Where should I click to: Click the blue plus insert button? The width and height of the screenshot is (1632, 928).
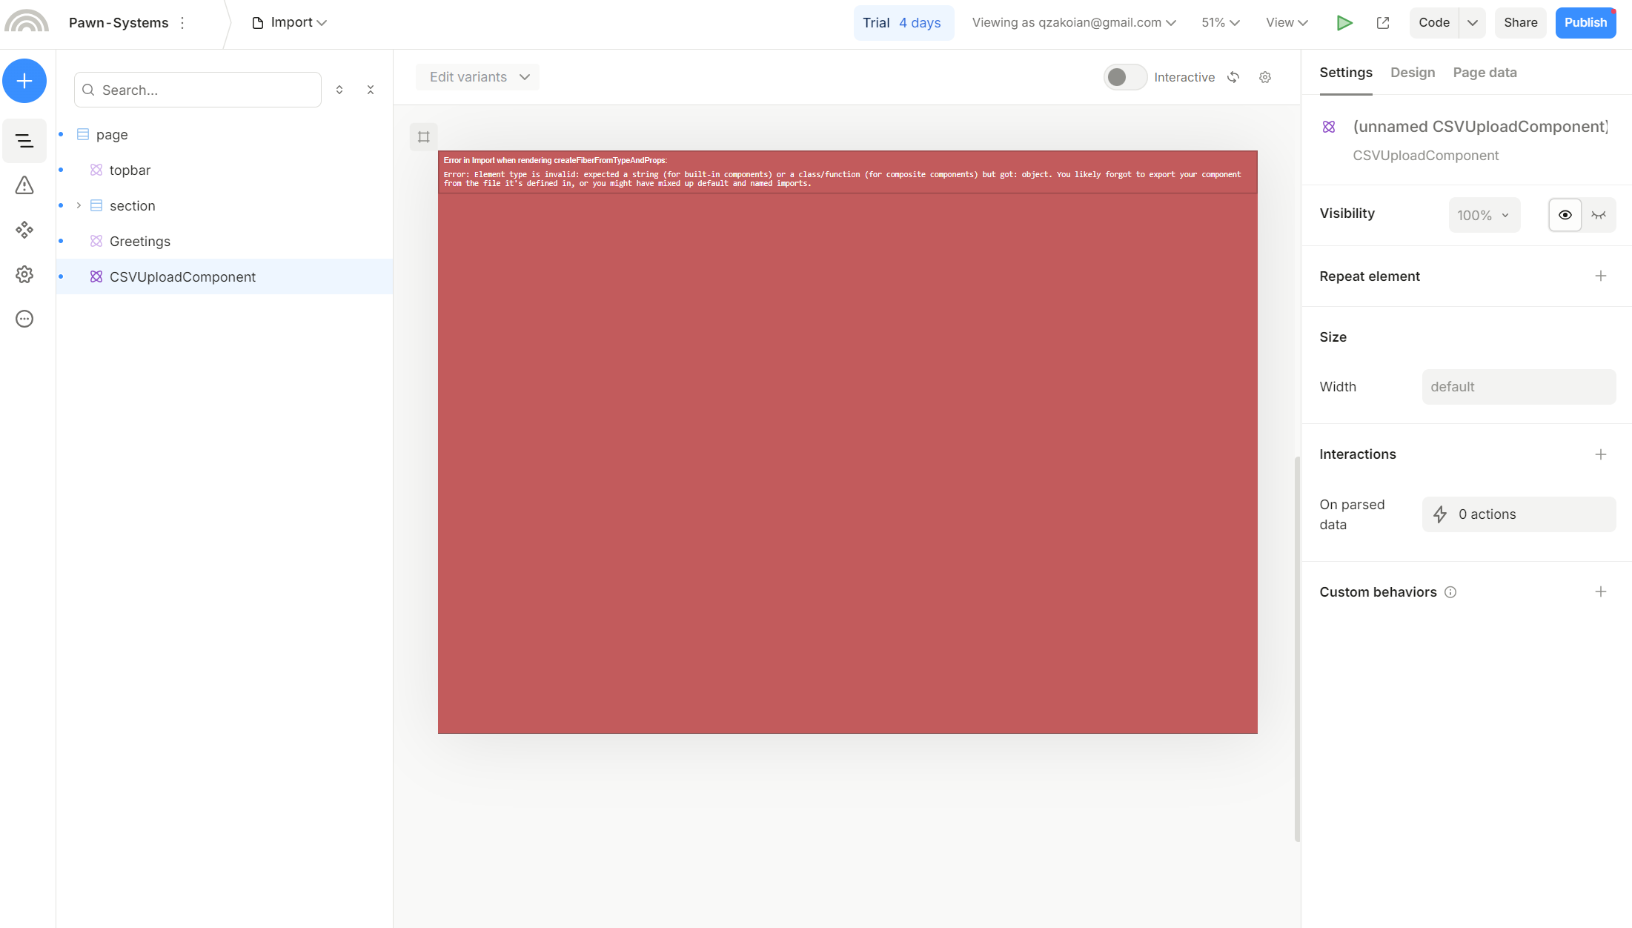24,81
